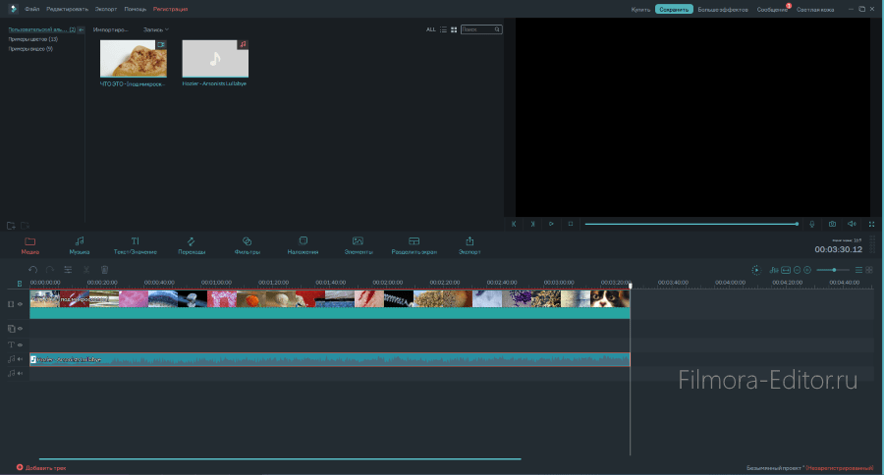Open the Файл menu
884x475 pixels.
click(32, 8)
